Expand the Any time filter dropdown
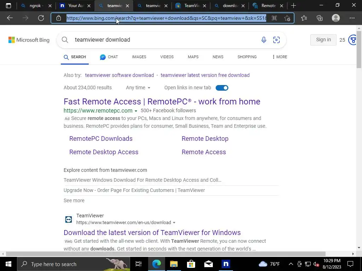Viewport: 362px width, 271px height. tap(138, 88)
